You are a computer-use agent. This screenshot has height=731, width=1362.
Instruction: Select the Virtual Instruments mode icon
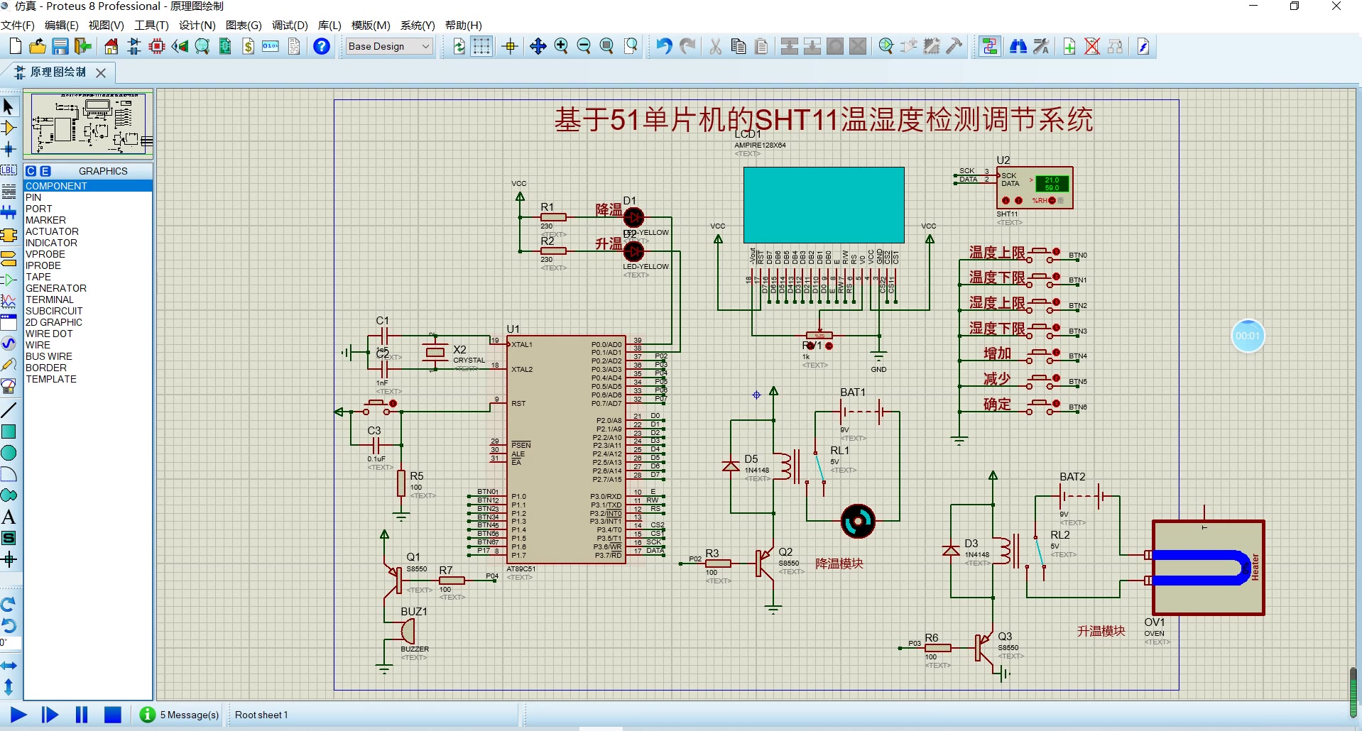(9, 386)
